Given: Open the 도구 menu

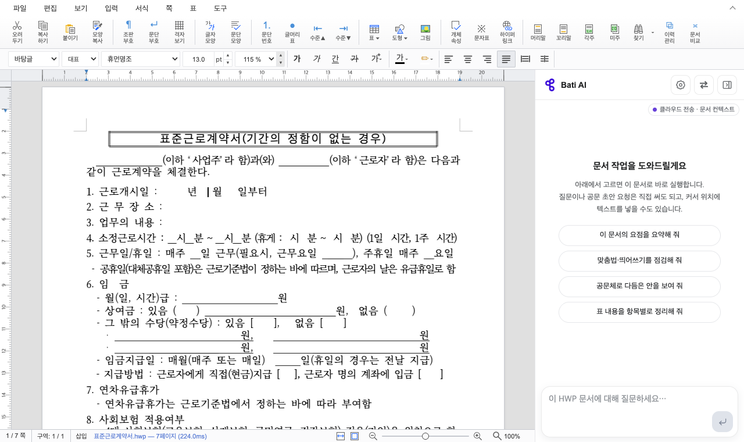Looking at the screenshot, I should point(220,8).
